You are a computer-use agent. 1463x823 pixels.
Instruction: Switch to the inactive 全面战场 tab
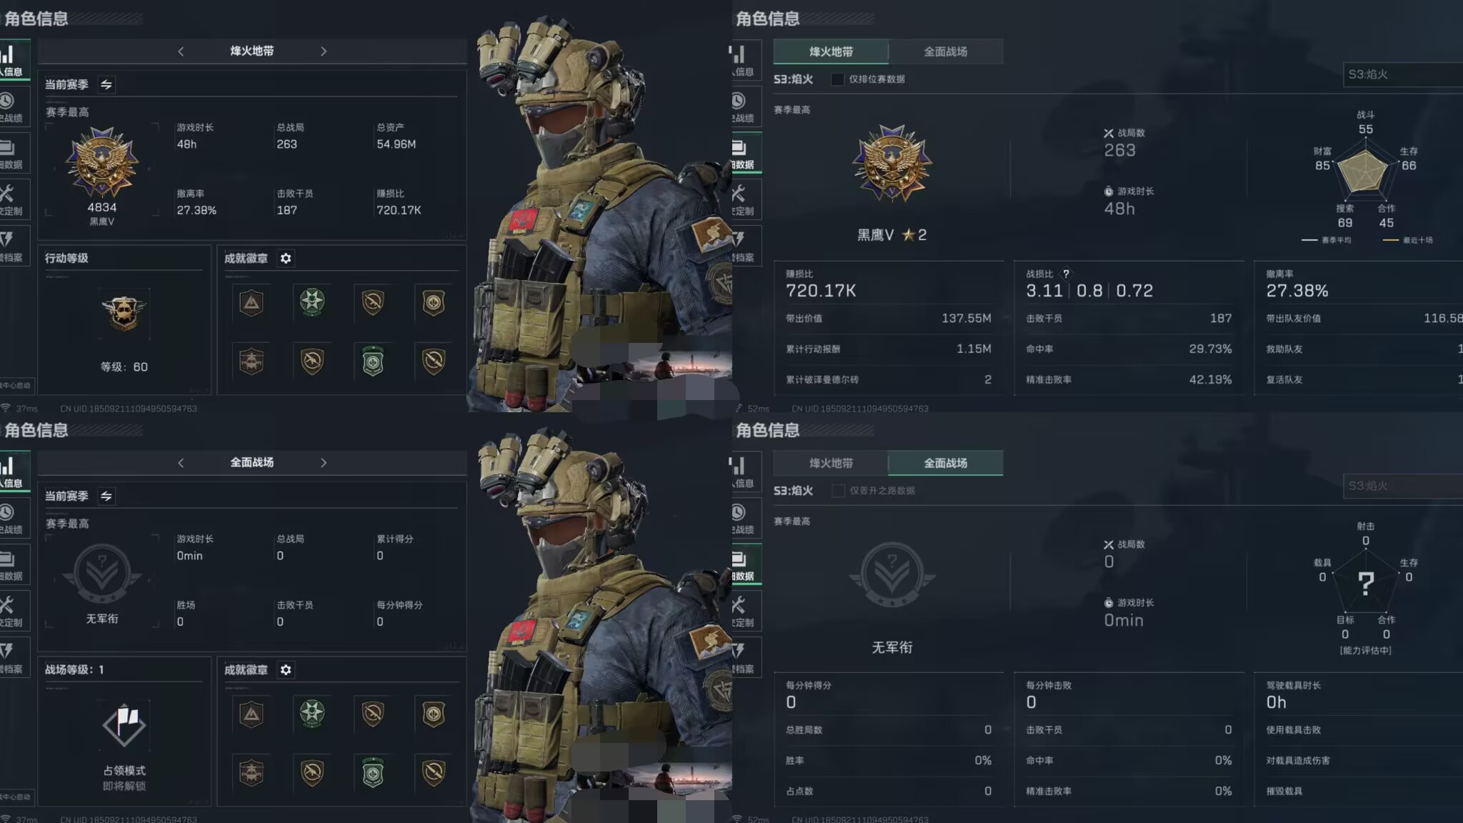click(946, 51)
